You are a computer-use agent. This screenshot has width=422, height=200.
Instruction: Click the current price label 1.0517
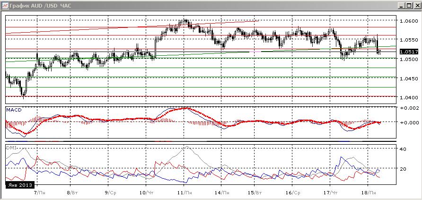pyautogui.click(x=409, y=52)
